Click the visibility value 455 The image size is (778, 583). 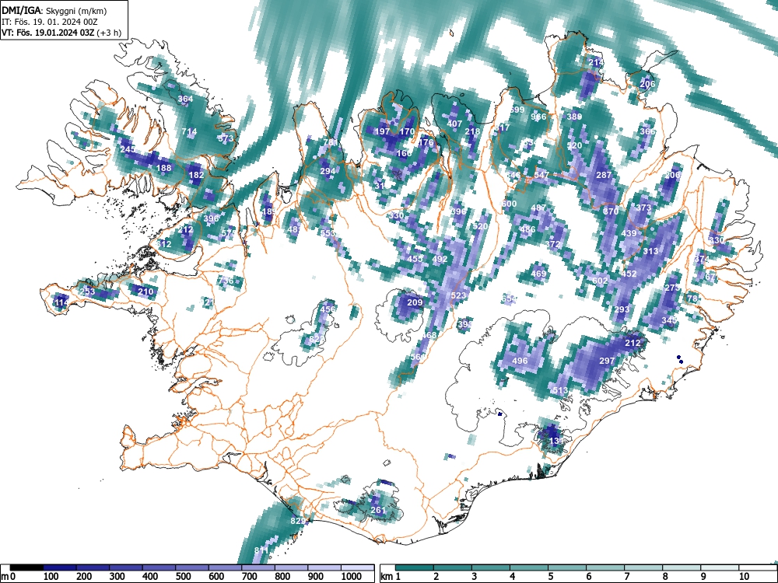pos(415,259)
